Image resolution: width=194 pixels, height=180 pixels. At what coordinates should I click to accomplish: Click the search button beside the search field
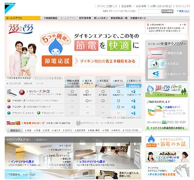point(167,11)
